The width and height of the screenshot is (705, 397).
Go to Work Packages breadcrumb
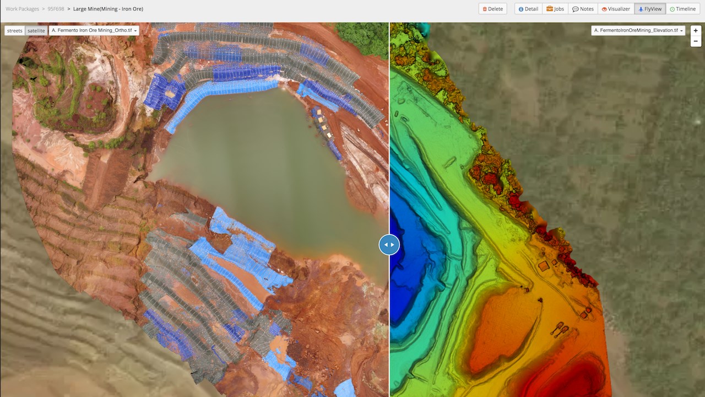tap(23, 9)
